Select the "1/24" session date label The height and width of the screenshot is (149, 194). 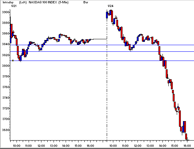pos(110,6)
